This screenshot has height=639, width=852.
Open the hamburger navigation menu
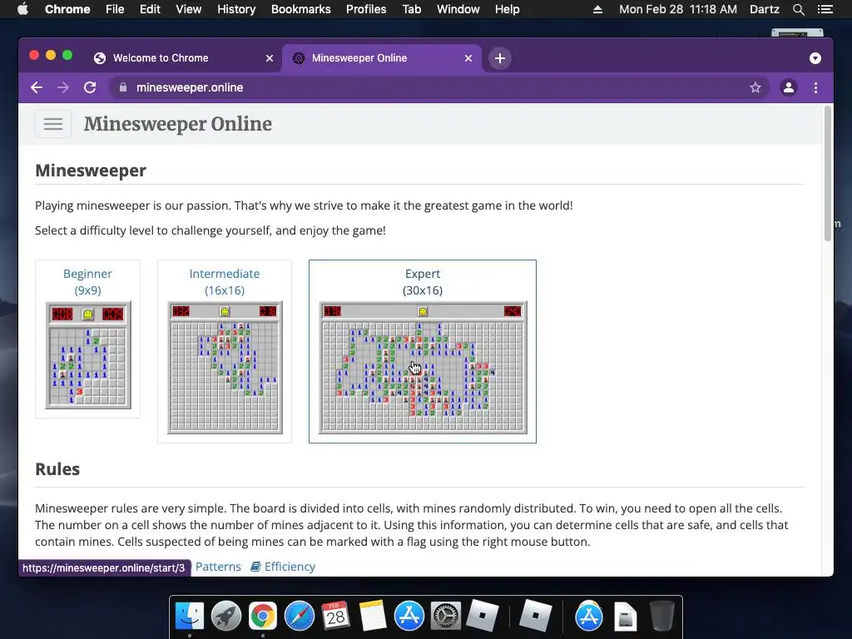pos(53,124)
